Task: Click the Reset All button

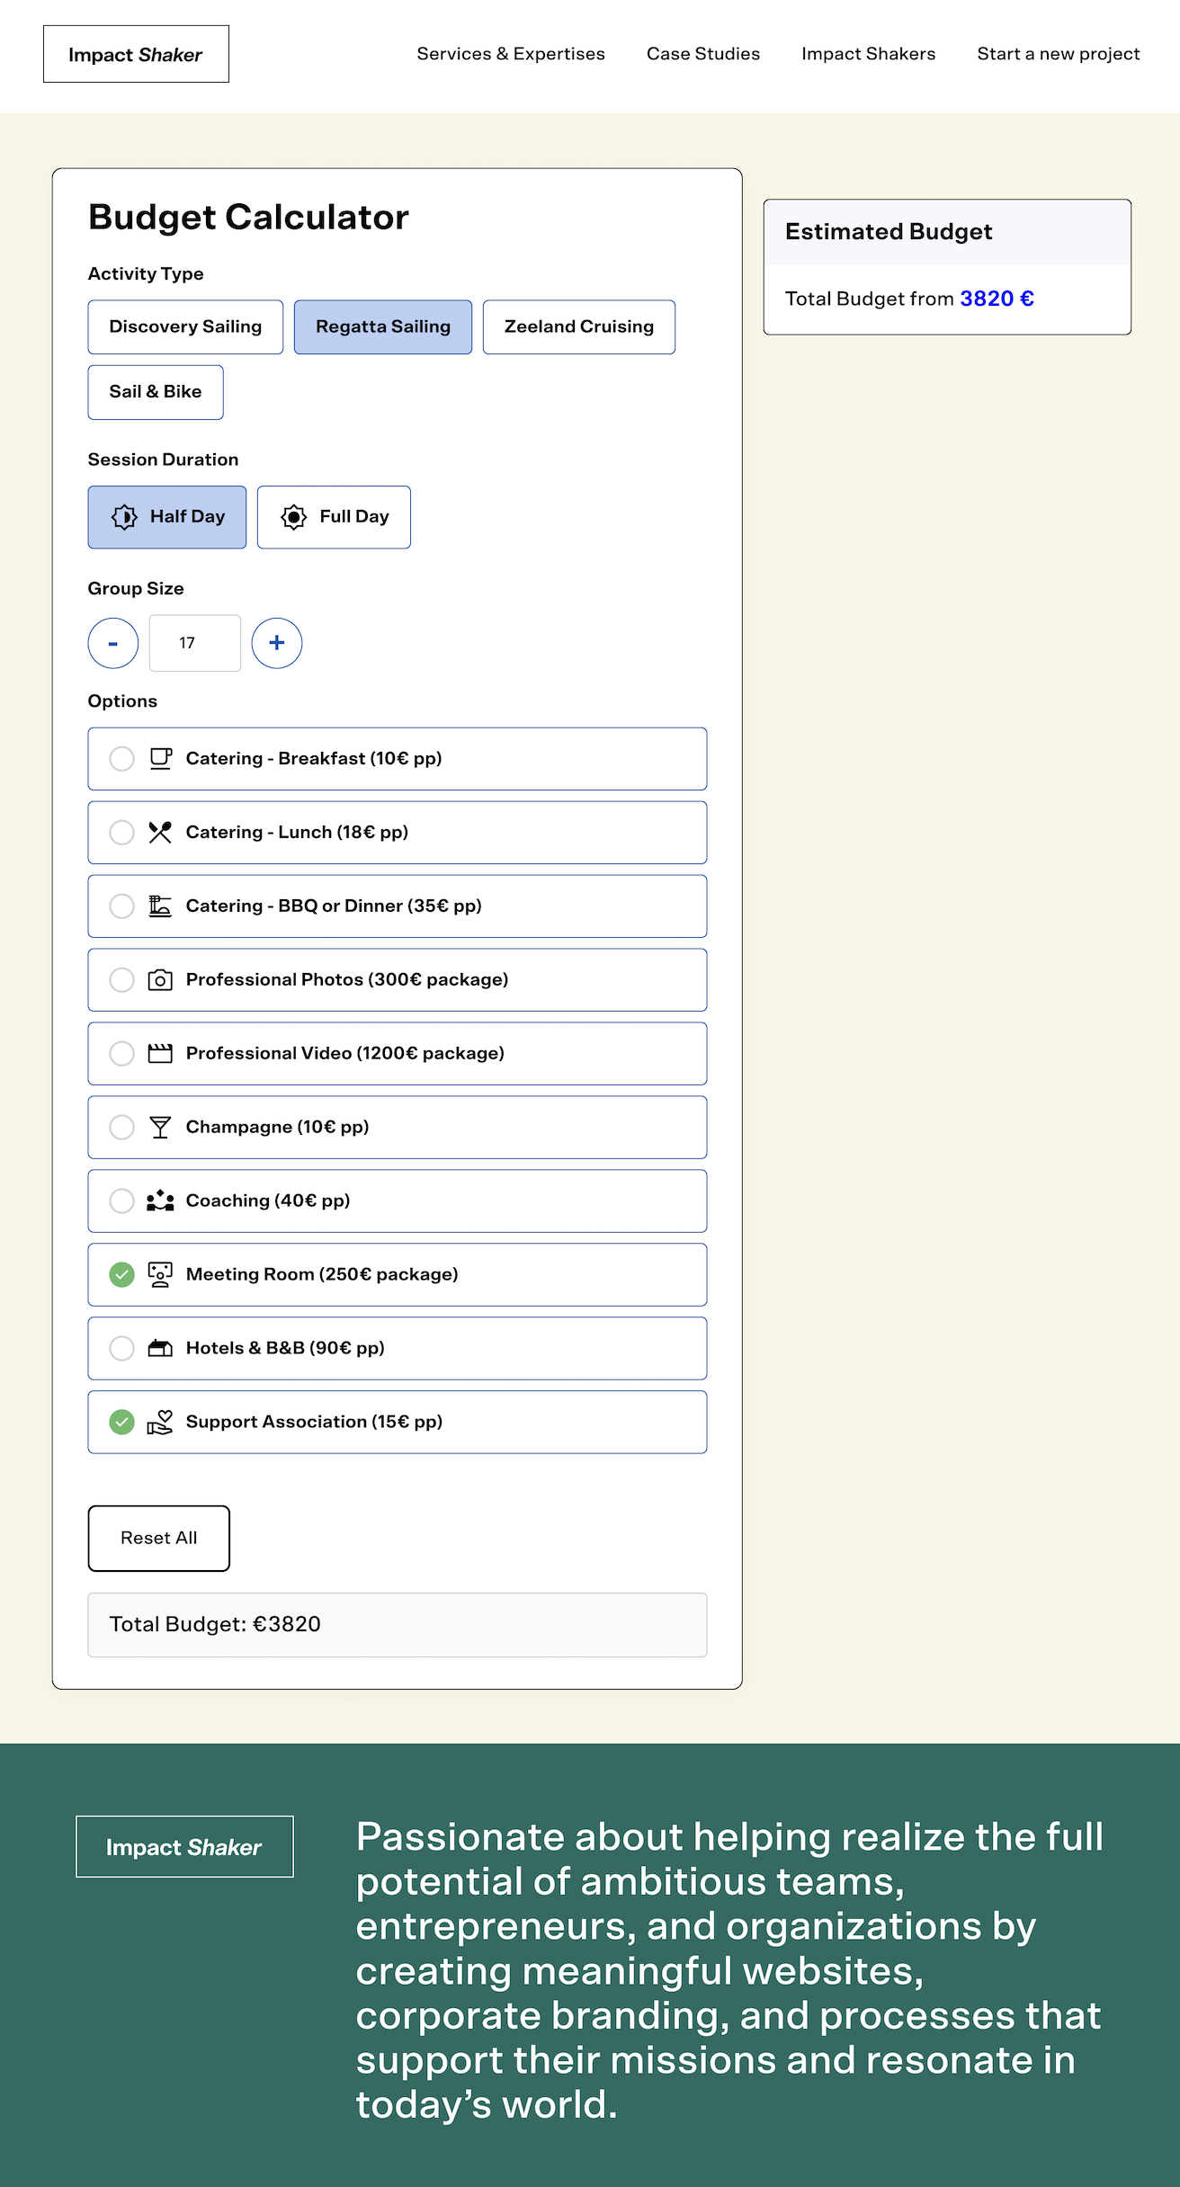Action: 159,1539
